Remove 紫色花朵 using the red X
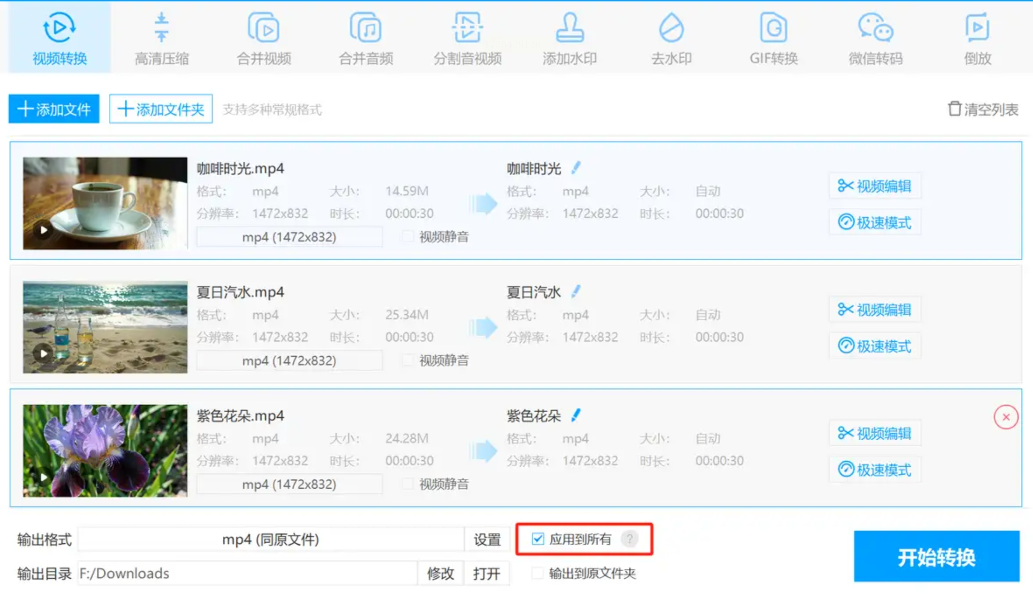The image size is (1033, 594). (1005, 417)
